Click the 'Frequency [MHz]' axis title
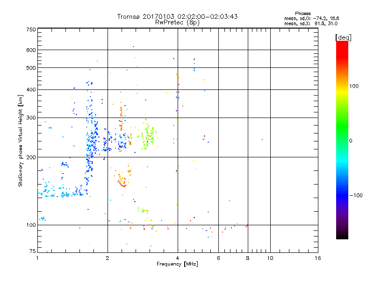The width and height of the screenshot is (374, 281). (177, 264)
